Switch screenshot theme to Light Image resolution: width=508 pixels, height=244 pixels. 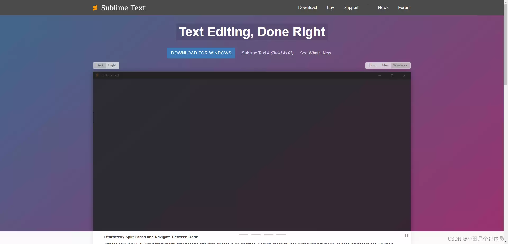click(x=112, y=65)
